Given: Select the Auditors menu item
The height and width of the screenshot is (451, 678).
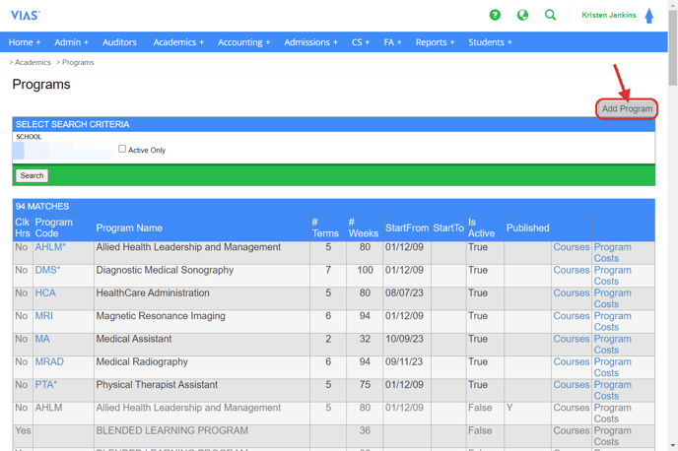Looking at the screenshot, I should 119,42.
